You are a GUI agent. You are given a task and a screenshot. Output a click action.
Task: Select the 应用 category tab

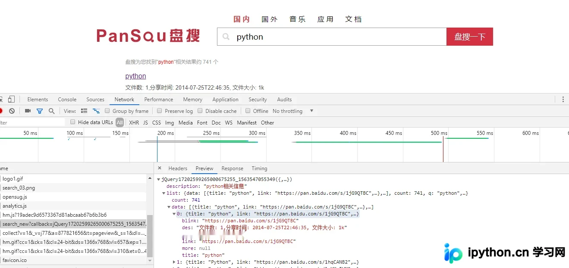click(326, 19)
